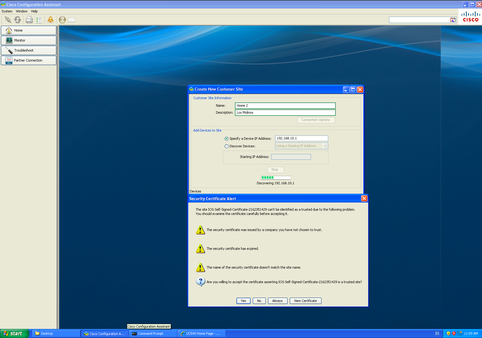Open the Window menu
Viewport: 482px width, 338px height.
22,11
